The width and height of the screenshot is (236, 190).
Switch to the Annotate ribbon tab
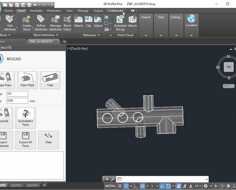pos(36,11)
